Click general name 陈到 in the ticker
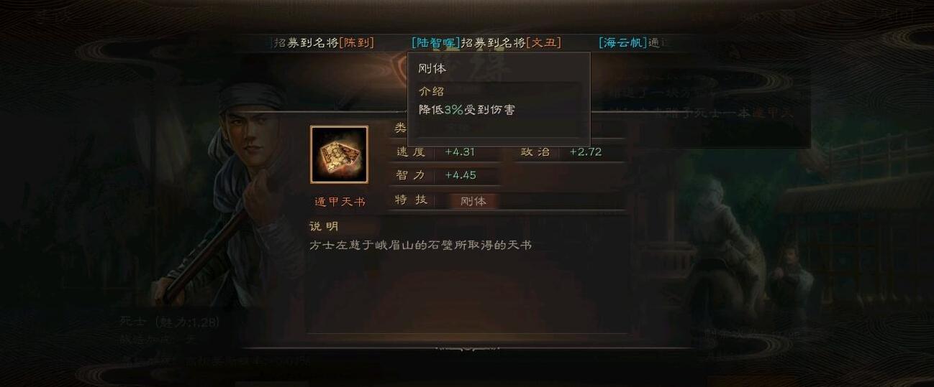Viewport: 934px width, 387px height. tap(357, 42)
